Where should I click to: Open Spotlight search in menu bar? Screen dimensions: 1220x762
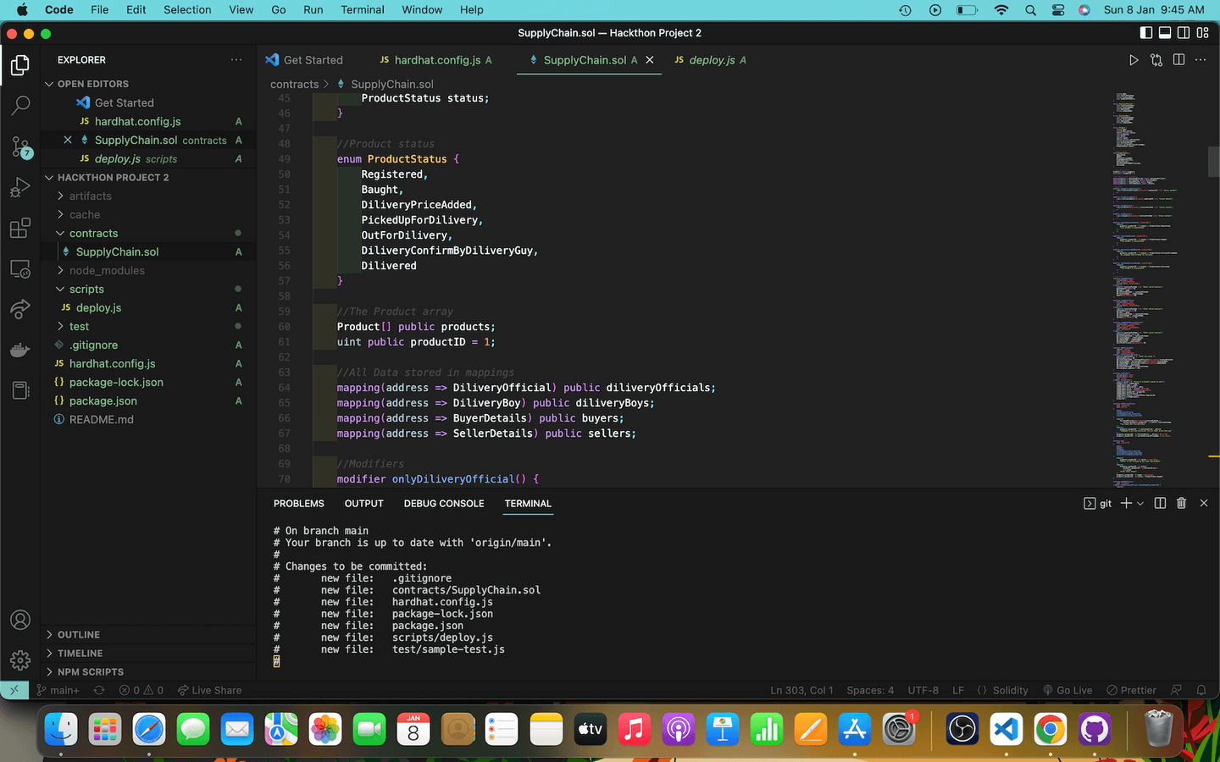(1030, 10)
